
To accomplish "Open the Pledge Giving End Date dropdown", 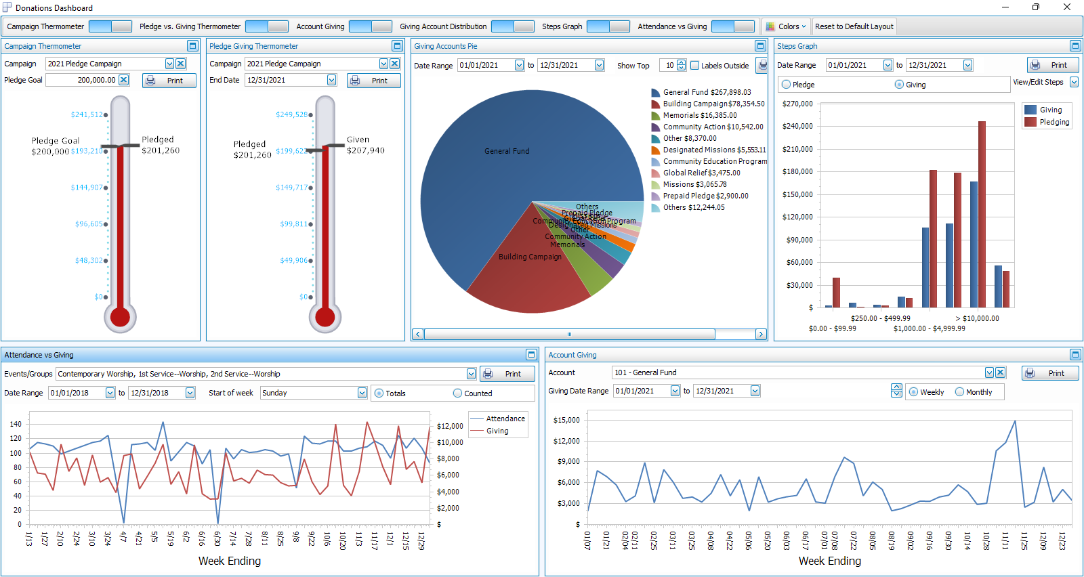I will 331,80.
